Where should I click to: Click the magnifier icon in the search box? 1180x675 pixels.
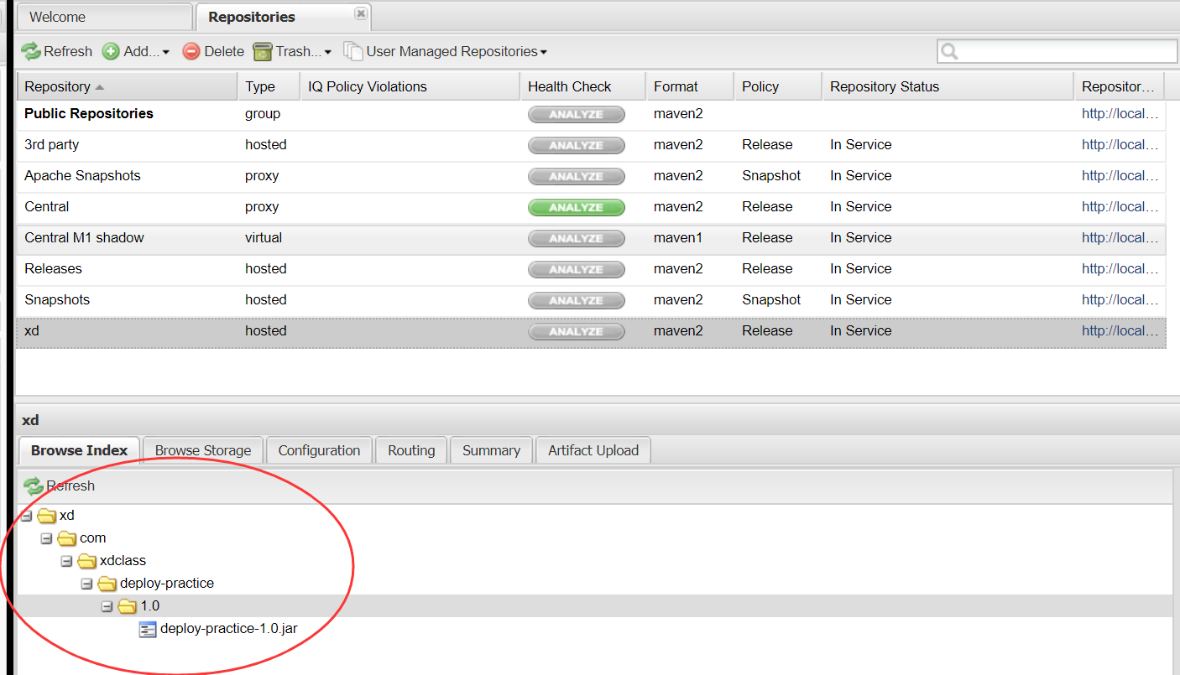coord(949,51)
